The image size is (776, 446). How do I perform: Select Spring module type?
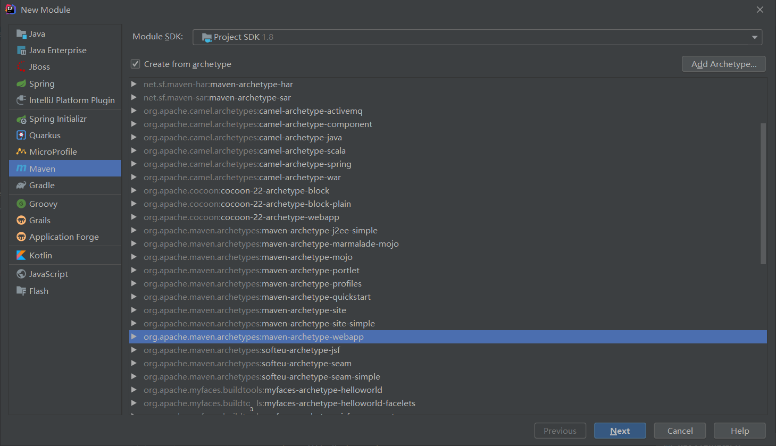pos(65,83)
